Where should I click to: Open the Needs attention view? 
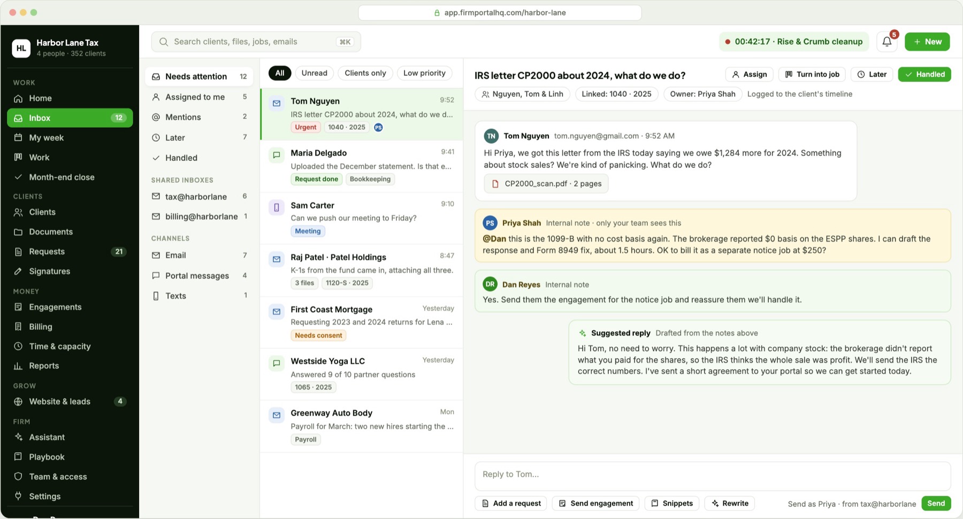point(199,76)
